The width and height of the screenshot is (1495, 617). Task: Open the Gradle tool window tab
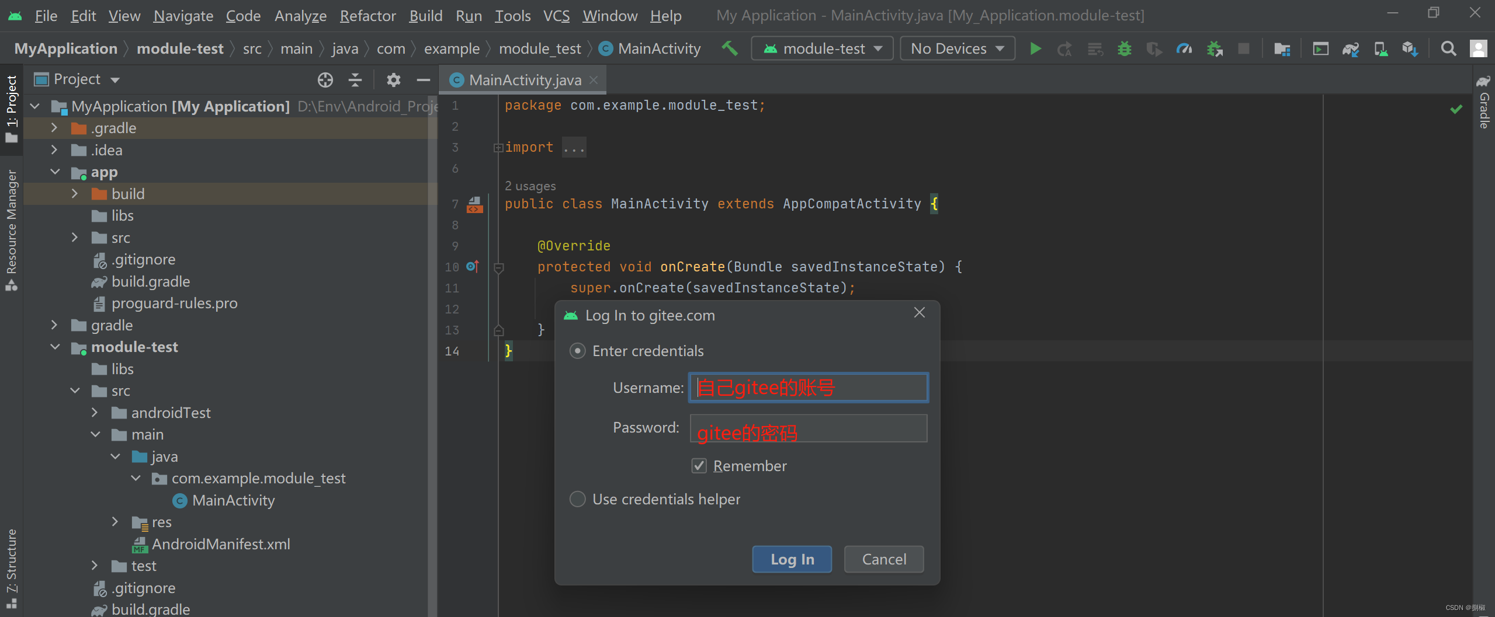point(1484,103)
